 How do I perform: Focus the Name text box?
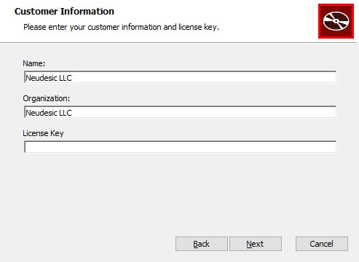(181, 77)
